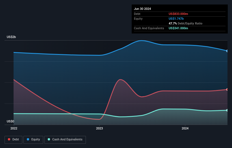Click the US$2b y-axis label

[x=11, y=37]
